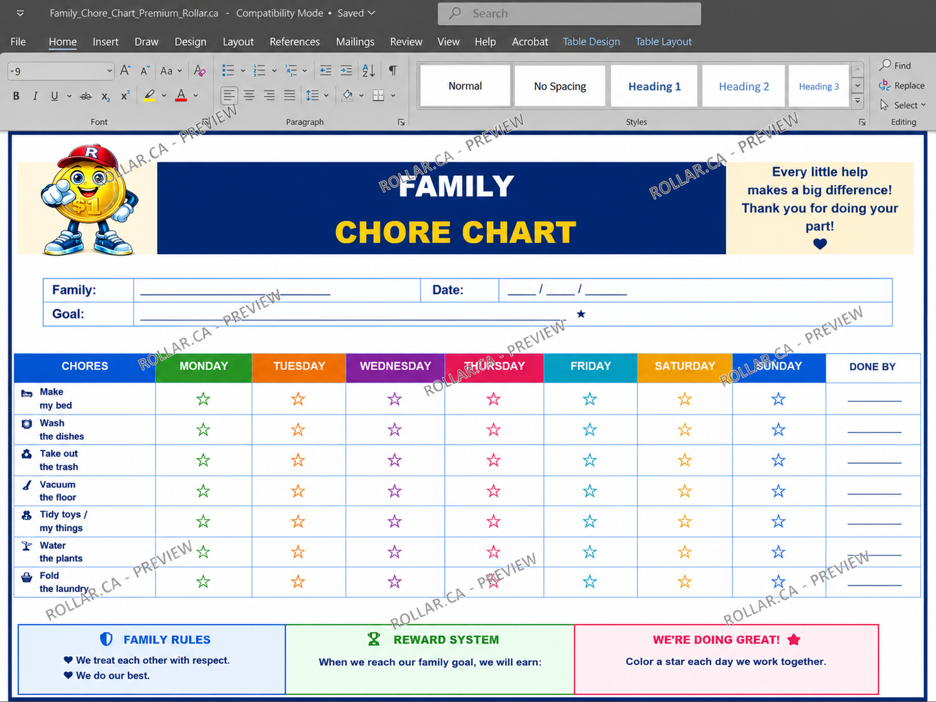Click the Search box
This screenshot has height=702, width=936.
[x=569, y=14]
